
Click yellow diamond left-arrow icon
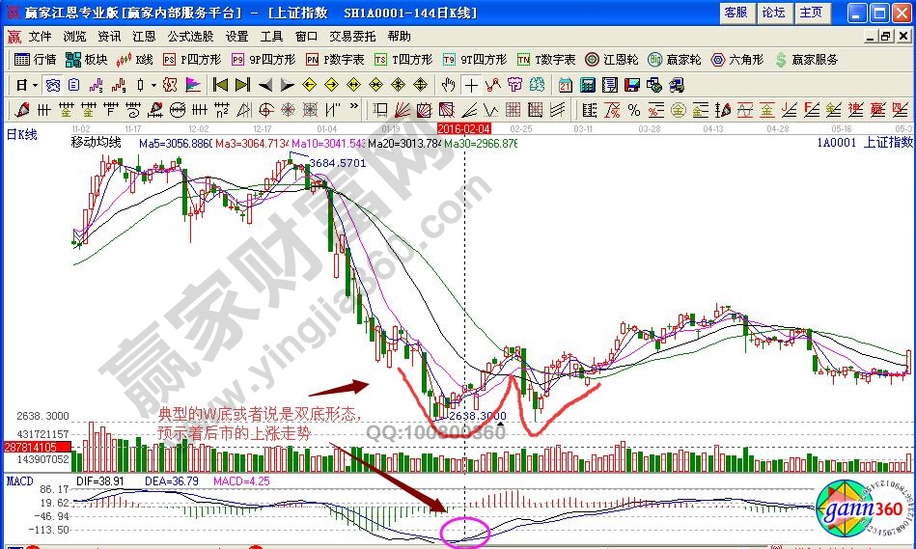pos(309,85)
